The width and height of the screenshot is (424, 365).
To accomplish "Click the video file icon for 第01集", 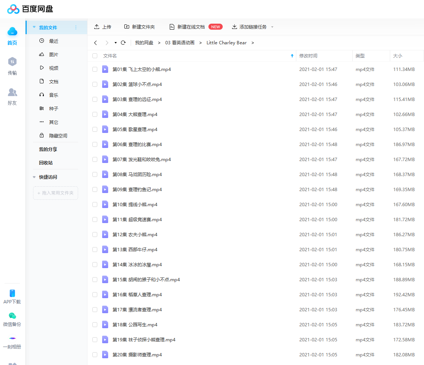I will [105, 69].
